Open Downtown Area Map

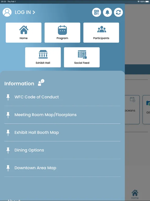click(x=63, y=168)
